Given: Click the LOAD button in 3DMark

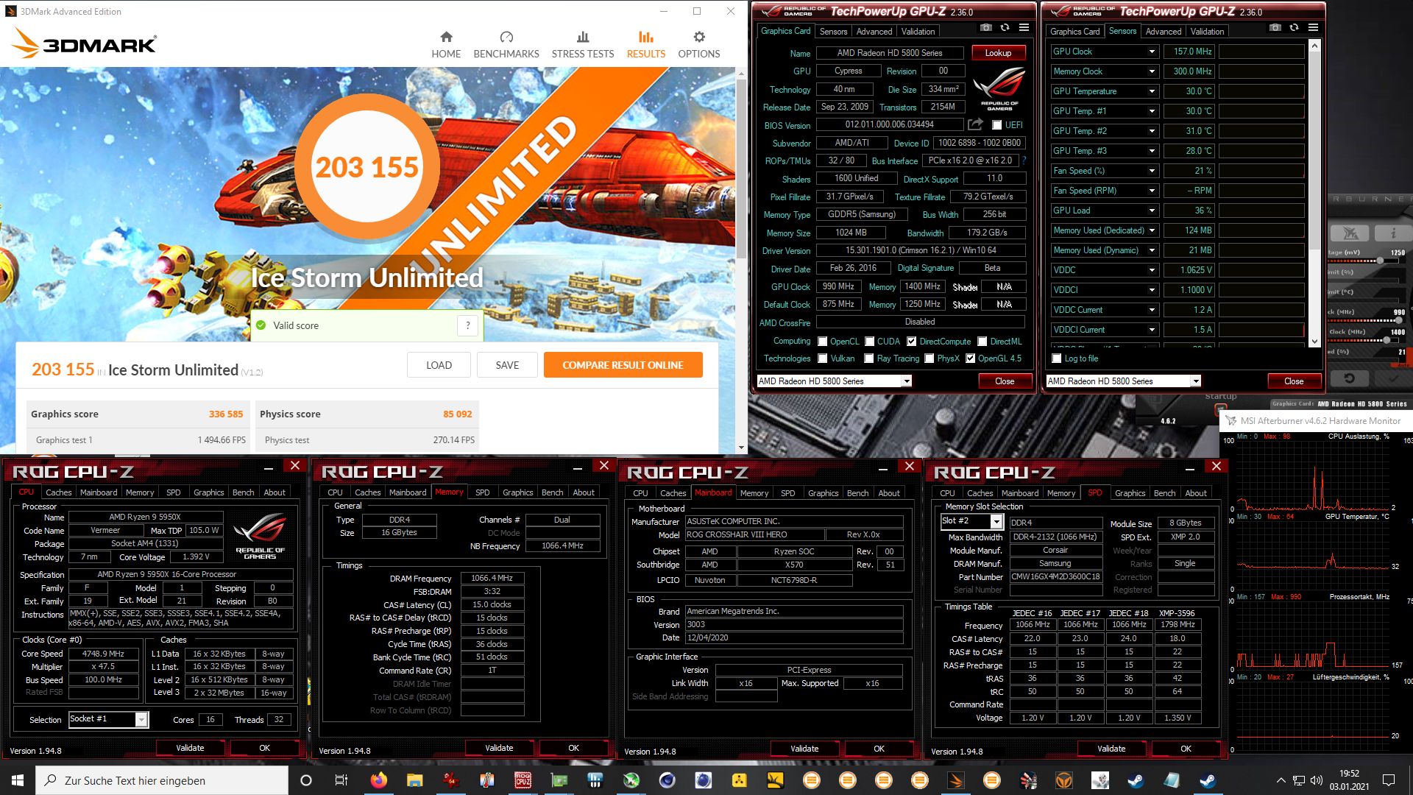Looking at the screenshot, I should 439,365.
